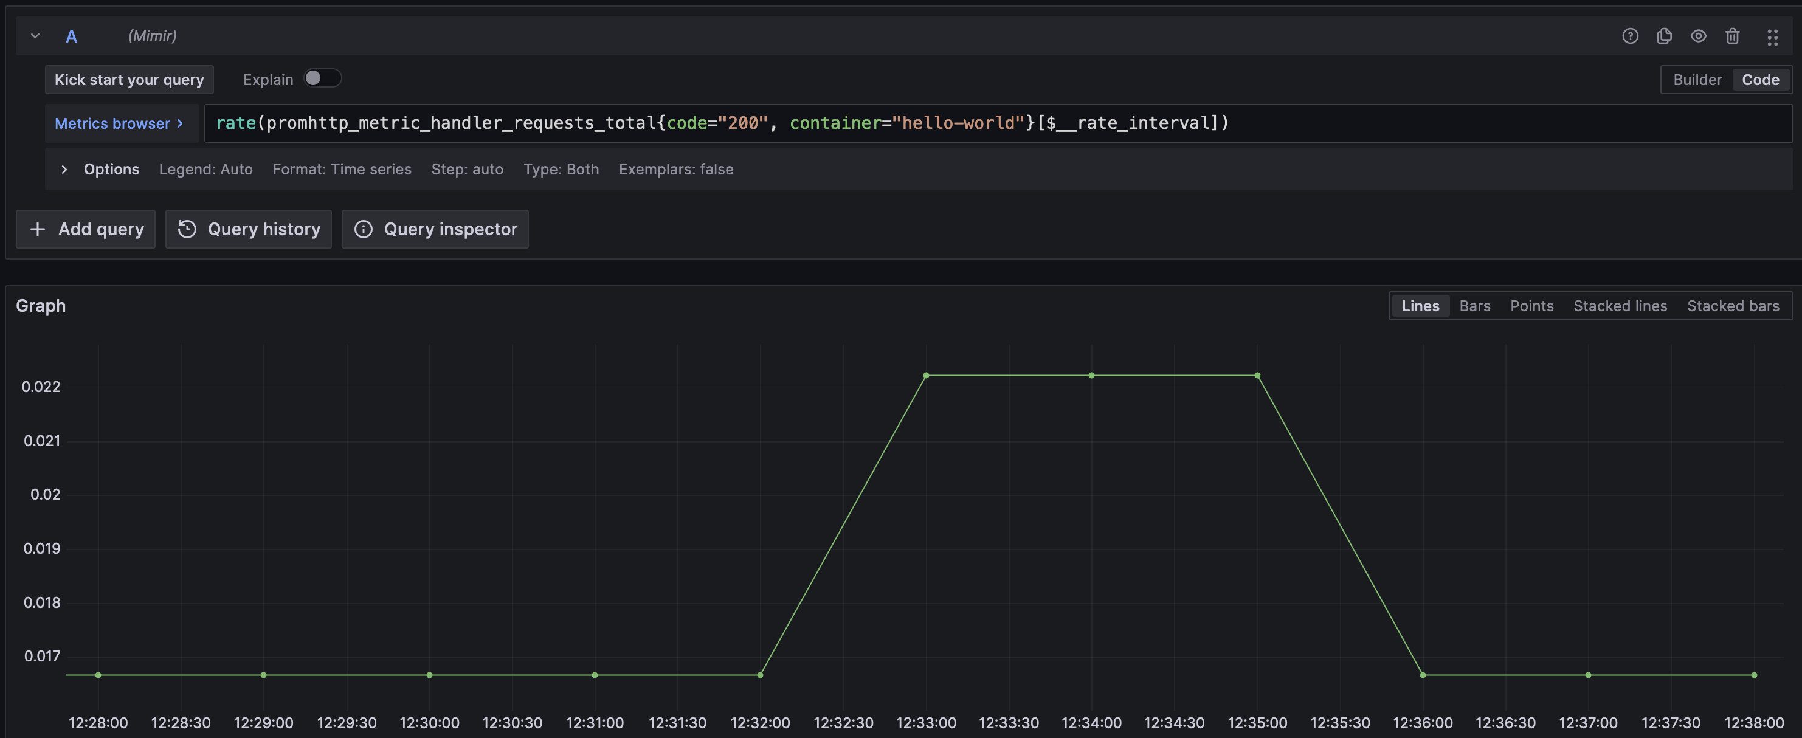Viewport: 1802px width, 738px height.
Task: Disable Exemplars in query options
Action: pyautogui.click(x=676, y=168)
